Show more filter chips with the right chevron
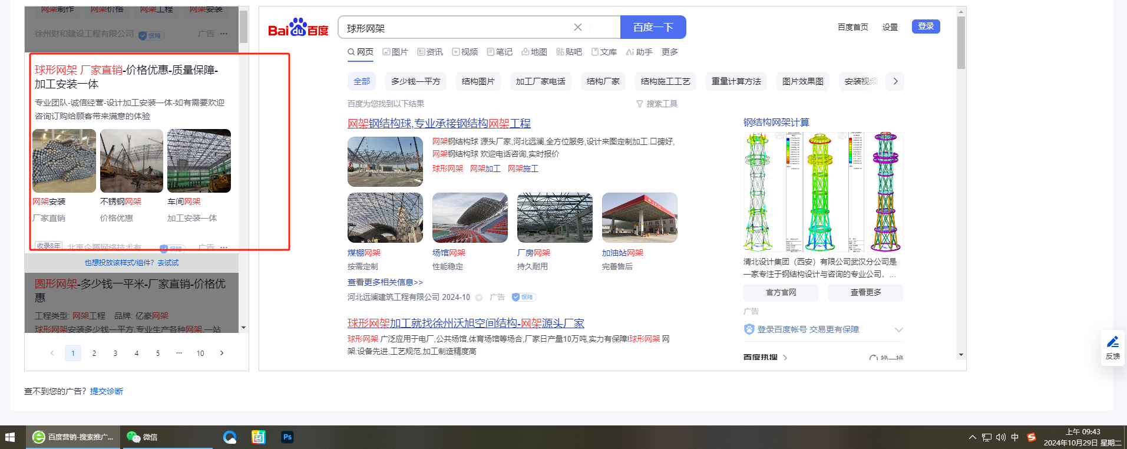 coord(895,81)
